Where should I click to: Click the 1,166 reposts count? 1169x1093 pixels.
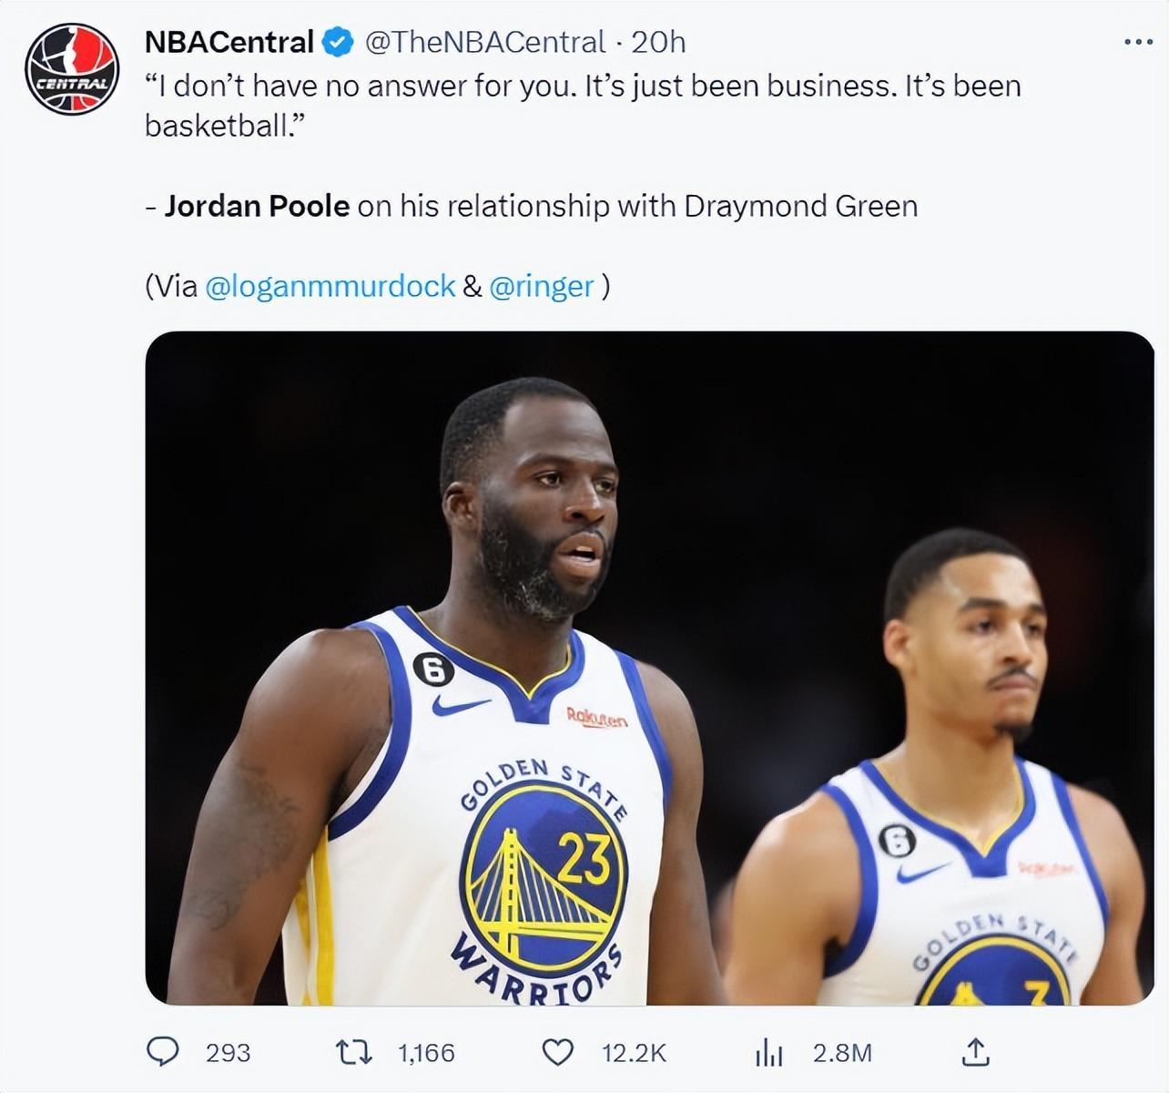point(426,1053)
